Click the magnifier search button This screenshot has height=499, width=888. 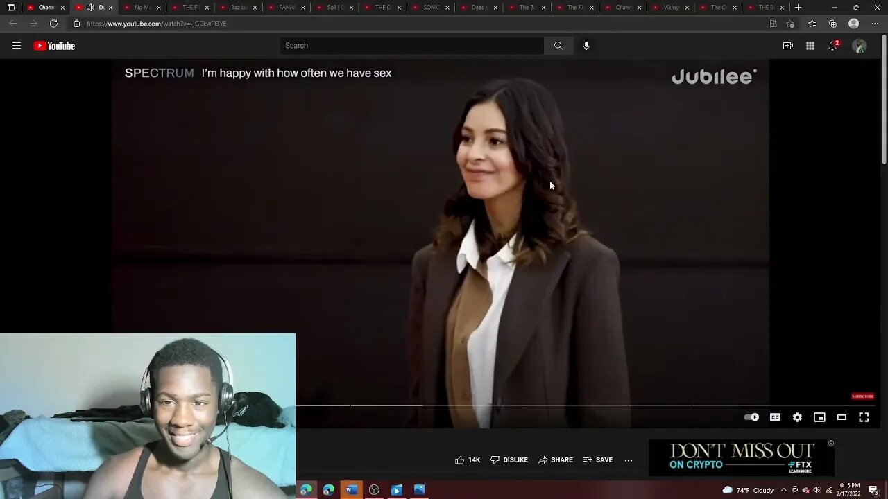tap(558, 46)
